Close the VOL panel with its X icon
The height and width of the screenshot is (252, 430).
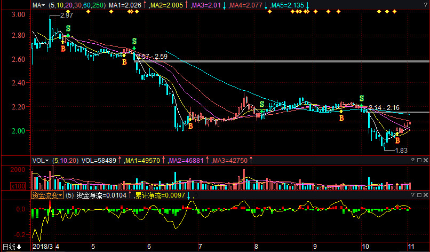pyautogui.click(x=426, y=160)
